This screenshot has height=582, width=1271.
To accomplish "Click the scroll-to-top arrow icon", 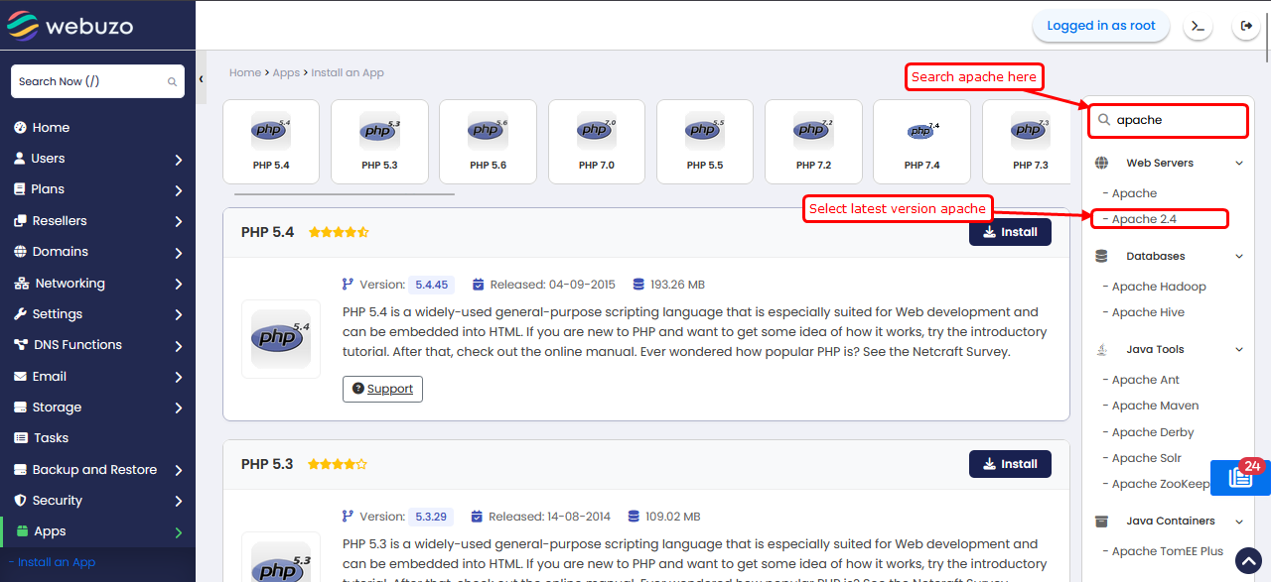I will [x=1249, y=560].
